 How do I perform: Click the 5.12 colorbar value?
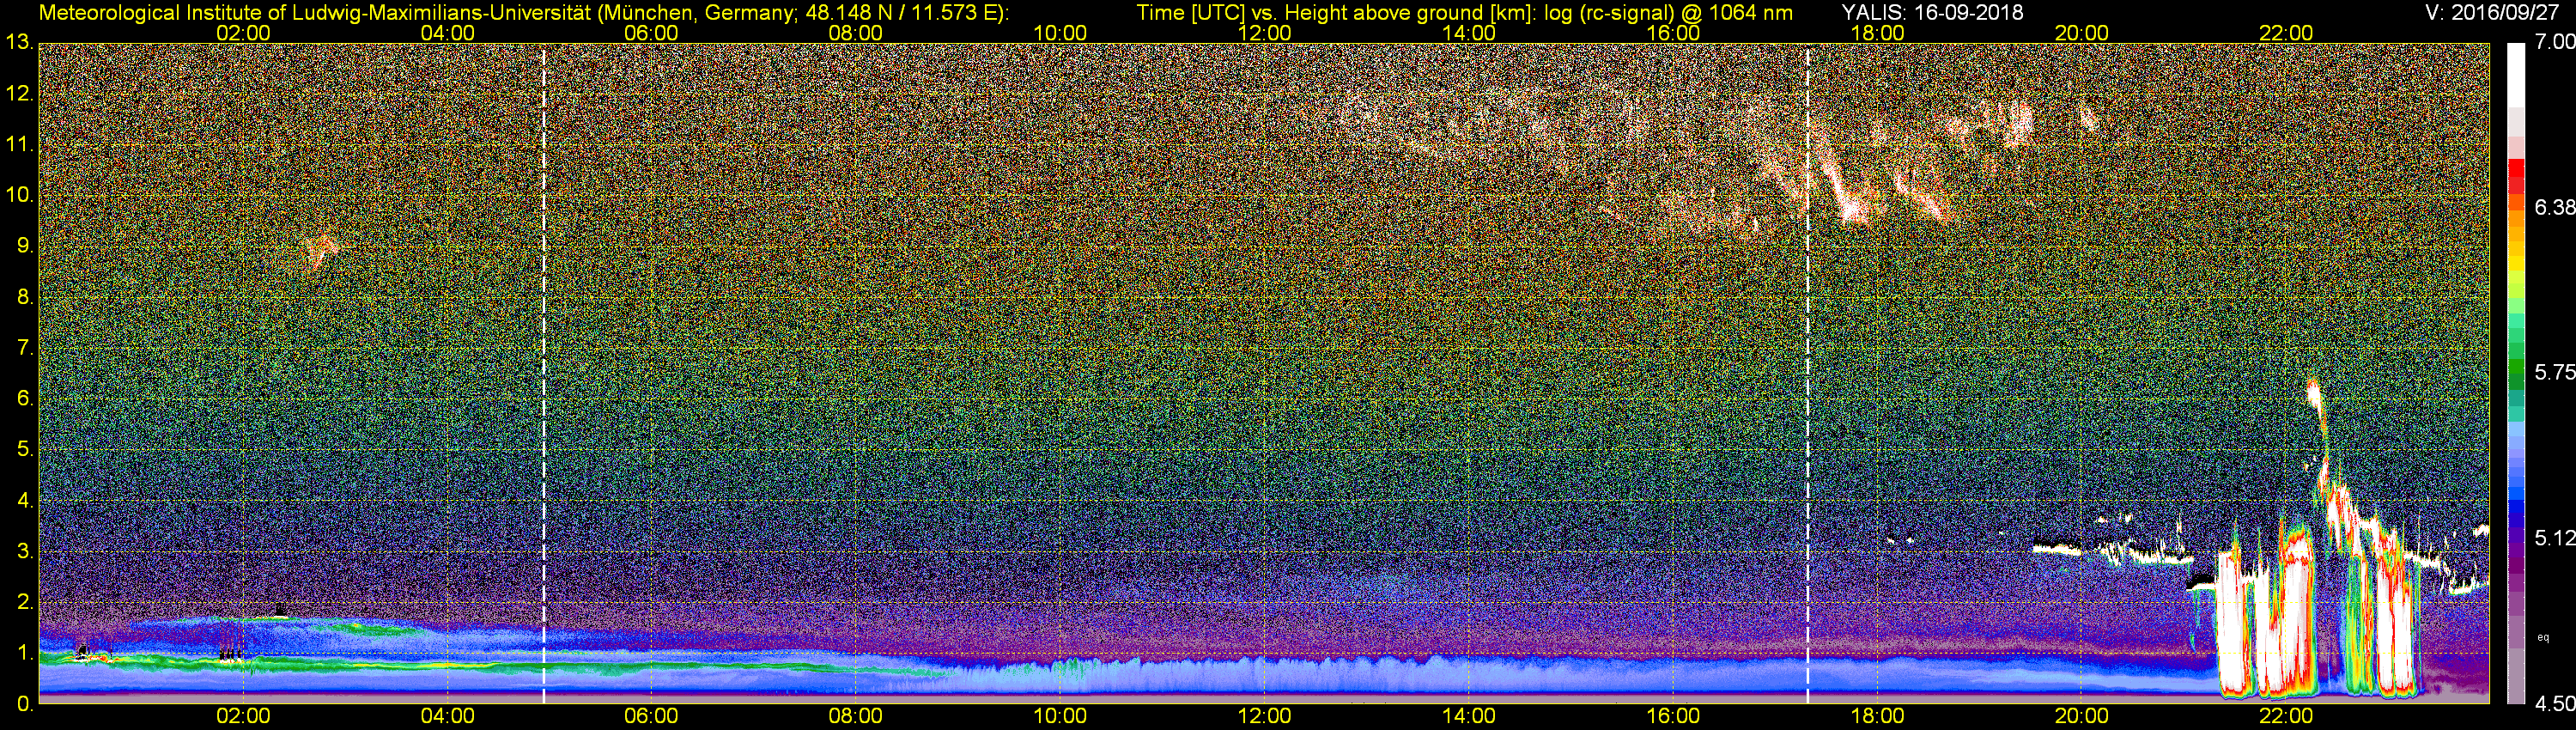click(x=2555, y=538)
